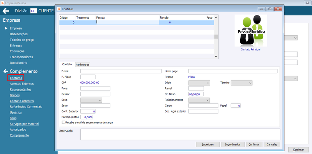Click the CL division code box
Image resolution: width=312 pixels, height=154 pixels.
(34, 11)
